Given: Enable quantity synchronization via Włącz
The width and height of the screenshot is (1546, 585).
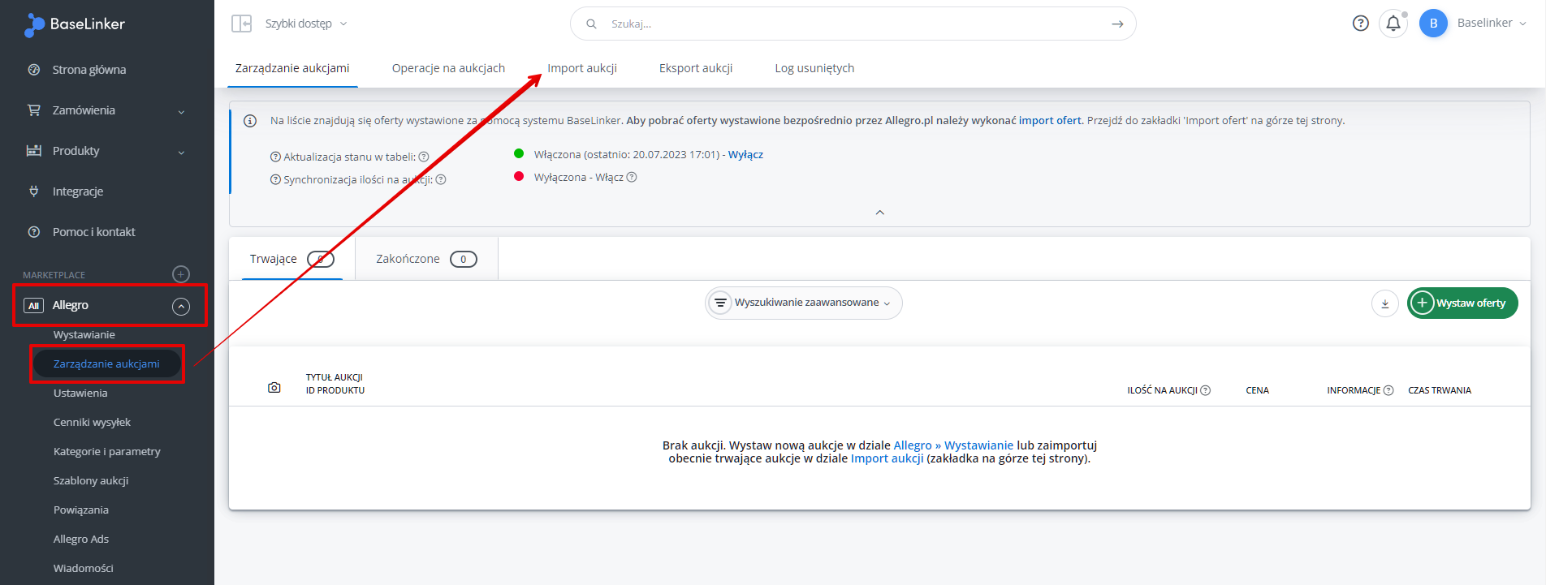Looking at the screenshot, I should 609,177.
